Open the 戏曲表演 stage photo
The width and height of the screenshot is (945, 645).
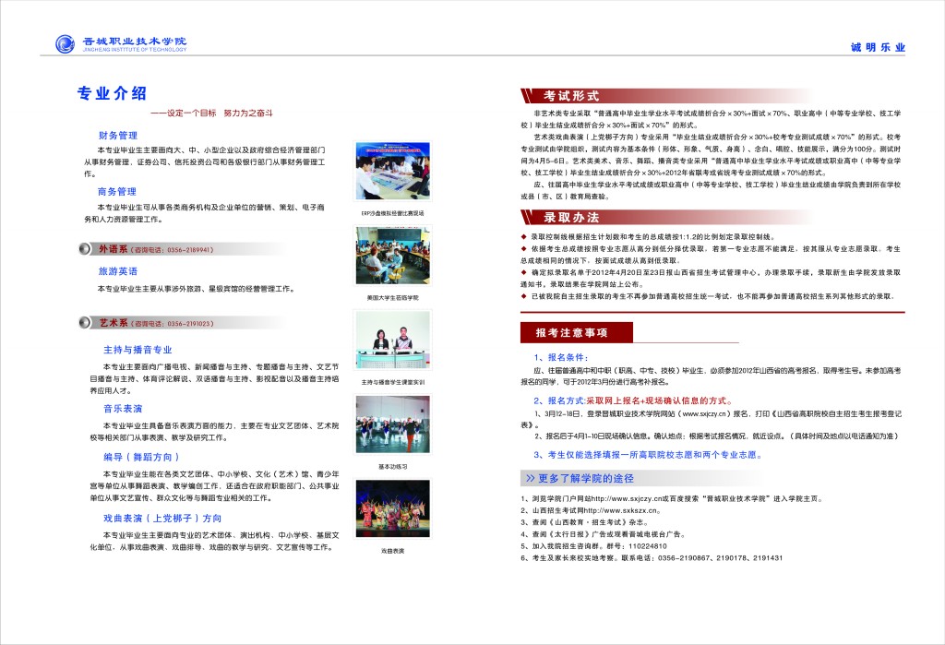392,508
